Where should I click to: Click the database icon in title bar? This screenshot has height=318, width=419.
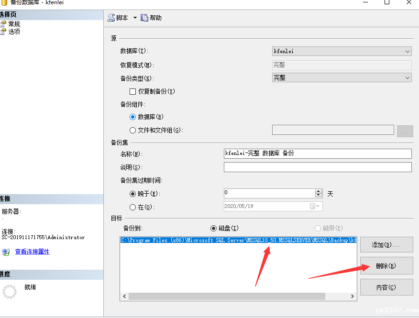4,2
